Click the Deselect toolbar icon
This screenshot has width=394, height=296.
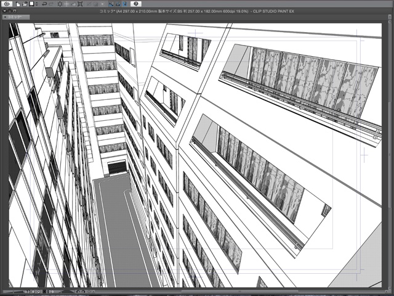click(89, 4)
